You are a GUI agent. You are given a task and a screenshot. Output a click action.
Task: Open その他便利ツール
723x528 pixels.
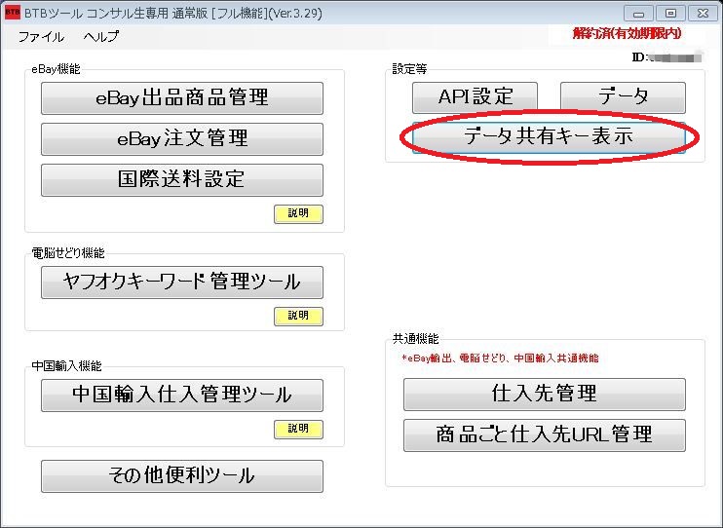click(x=182, y=476)
